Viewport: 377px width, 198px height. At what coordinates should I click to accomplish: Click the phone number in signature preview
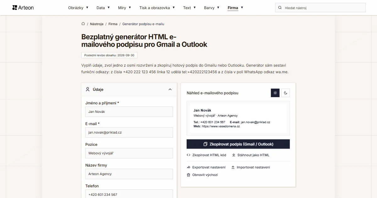pyautogui.click(x=213, y=122)
